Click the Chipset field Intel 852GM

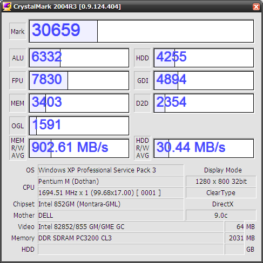111,204
